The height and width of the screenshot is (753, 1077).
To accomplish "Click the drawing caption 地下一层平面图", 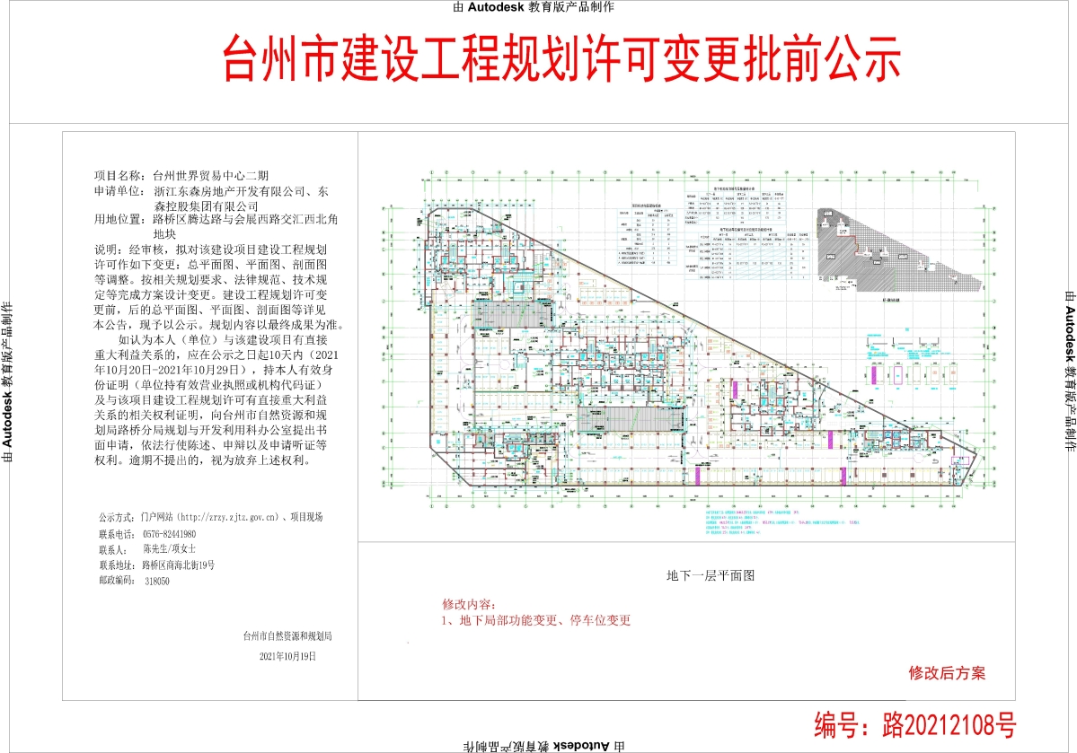I will tap(711, 575).
